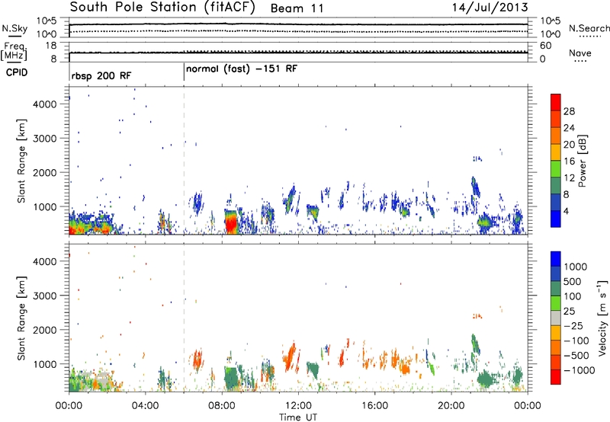Click the '1000' range tick in the velocity panel
The height and width of the screenshot is (422, 610).
pyautogui.click(x=45, y=363)
